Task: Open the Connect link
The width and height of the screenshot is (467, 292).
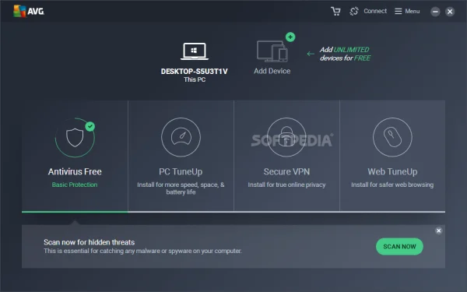Action: coord(375,11)
